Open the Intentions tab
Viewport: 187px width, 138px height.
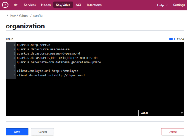pyautogui.click(x=94, y=5)
